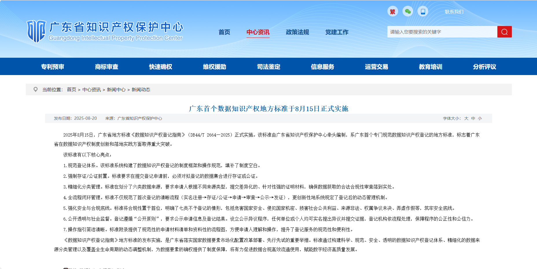Image resolution: width=537 pixels, height=269 pixels.
Task: Click the paragraph starting 4.全流程闭环管理
Action: [226, 197]
